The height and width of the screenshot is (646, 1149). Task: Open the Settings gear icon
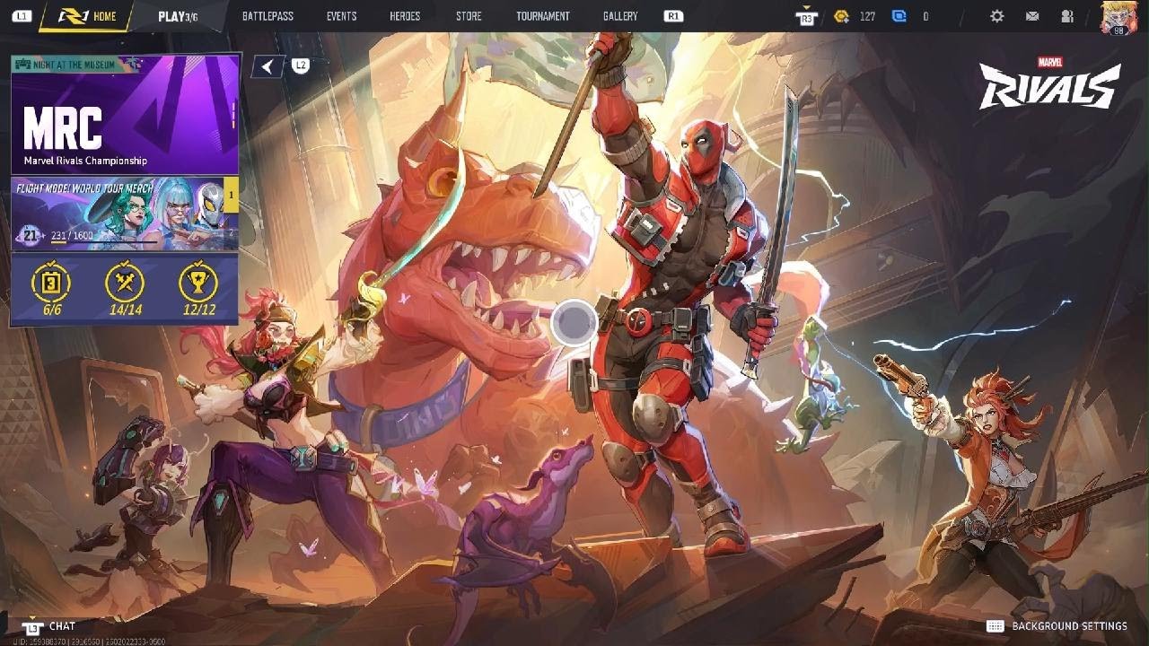pos(996,16)
